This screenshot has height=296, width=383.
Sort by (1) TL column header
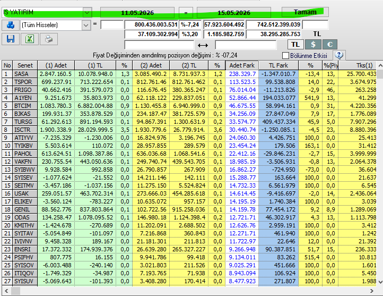(95, 65)
